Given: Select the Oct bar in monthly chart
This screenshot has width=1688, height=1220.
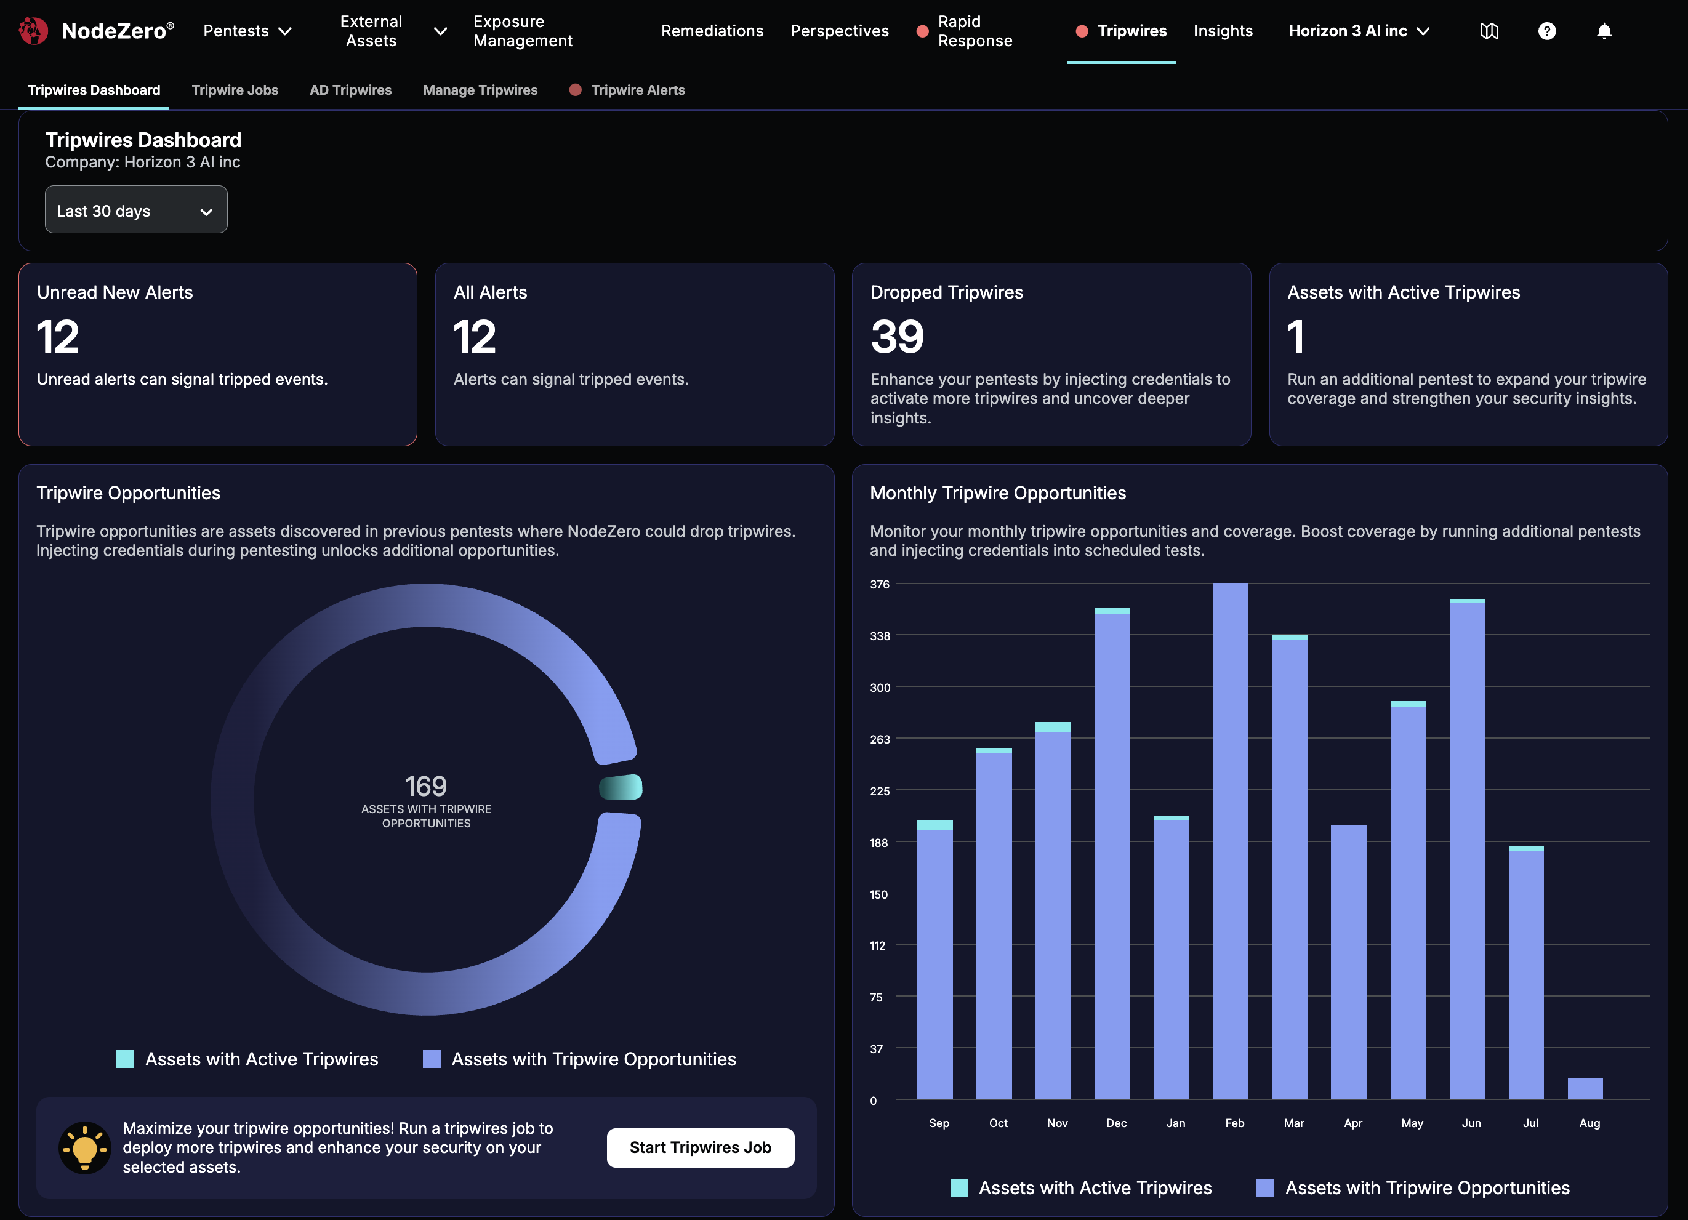Looking at the screenshot, I should click(994, 923).
